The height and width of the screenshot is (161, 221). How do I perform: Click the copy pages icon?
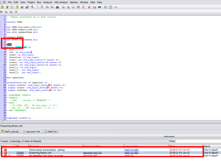click(x=37, y=7)
